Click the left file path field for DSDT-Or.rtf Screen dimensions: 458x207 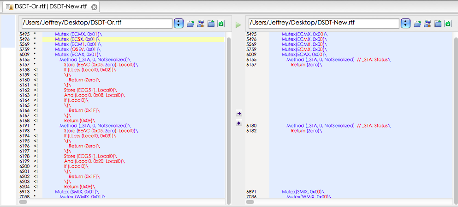[96, 23]
